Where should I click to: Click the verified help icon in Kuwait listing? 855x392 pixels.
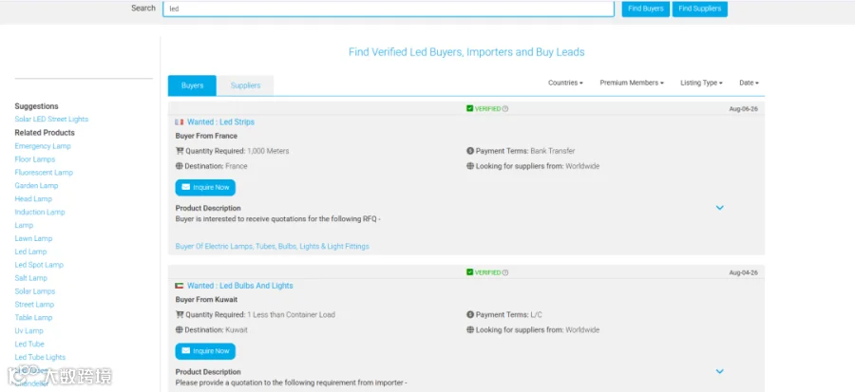pyautogui.click(x=505, y=272)
